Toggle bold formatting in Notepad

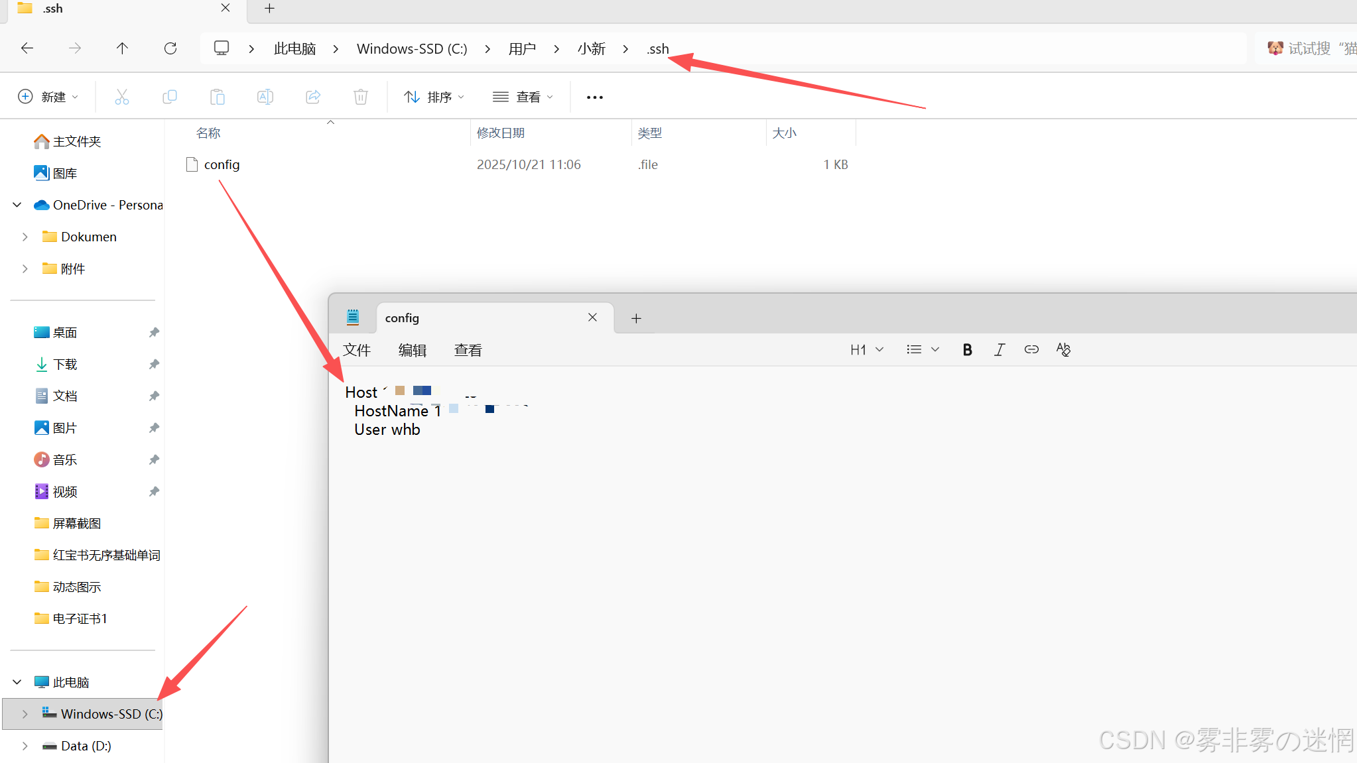pos(967,349)
